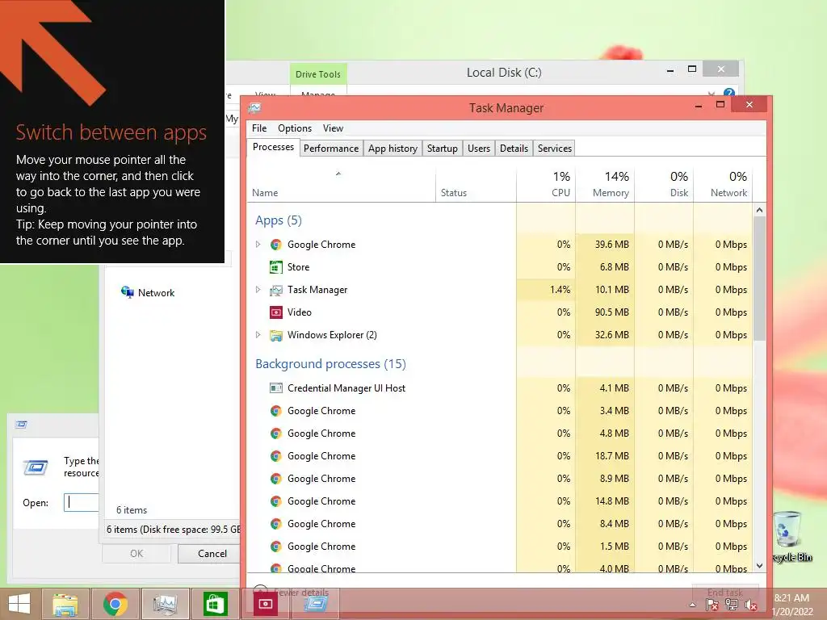
Task: Click the Network icon in the Explorer navigation pane
Action: 127,292
